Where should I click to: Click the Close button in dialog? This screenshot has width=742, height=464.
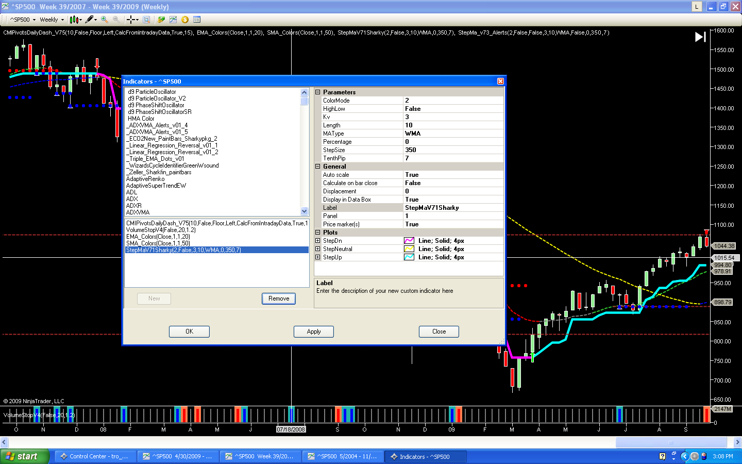tap(439, 332)
